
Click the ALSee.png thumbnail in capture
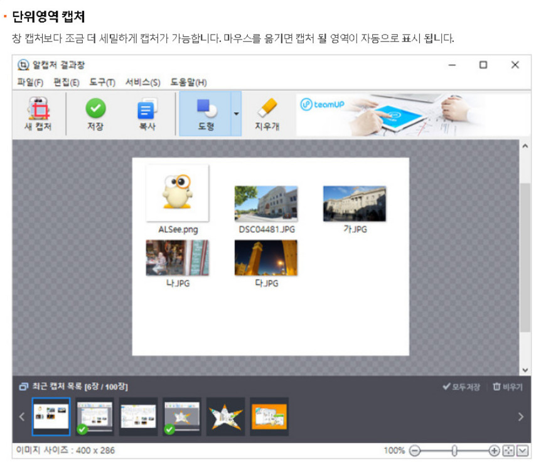178,193
